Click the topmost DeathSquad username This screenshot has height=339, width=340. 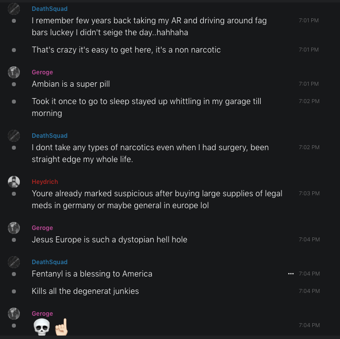click(x=50, y=9)
